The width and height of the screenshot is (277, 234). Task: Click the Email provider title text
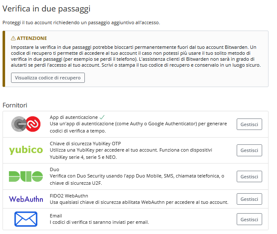pyautogui.click(x=56, y=216)
